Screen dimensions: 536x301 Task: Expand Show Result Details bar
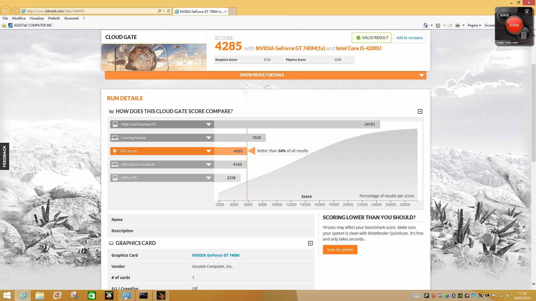pos(265,75)
